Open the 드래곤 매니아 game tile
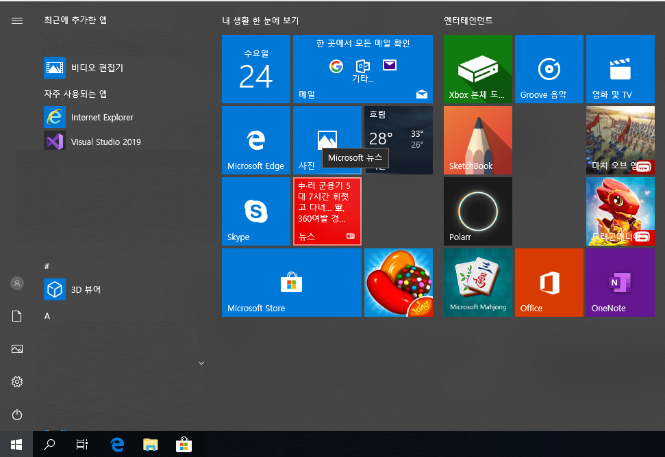Image resolution: width=665 pixels, height=457 pixels. 620,211
